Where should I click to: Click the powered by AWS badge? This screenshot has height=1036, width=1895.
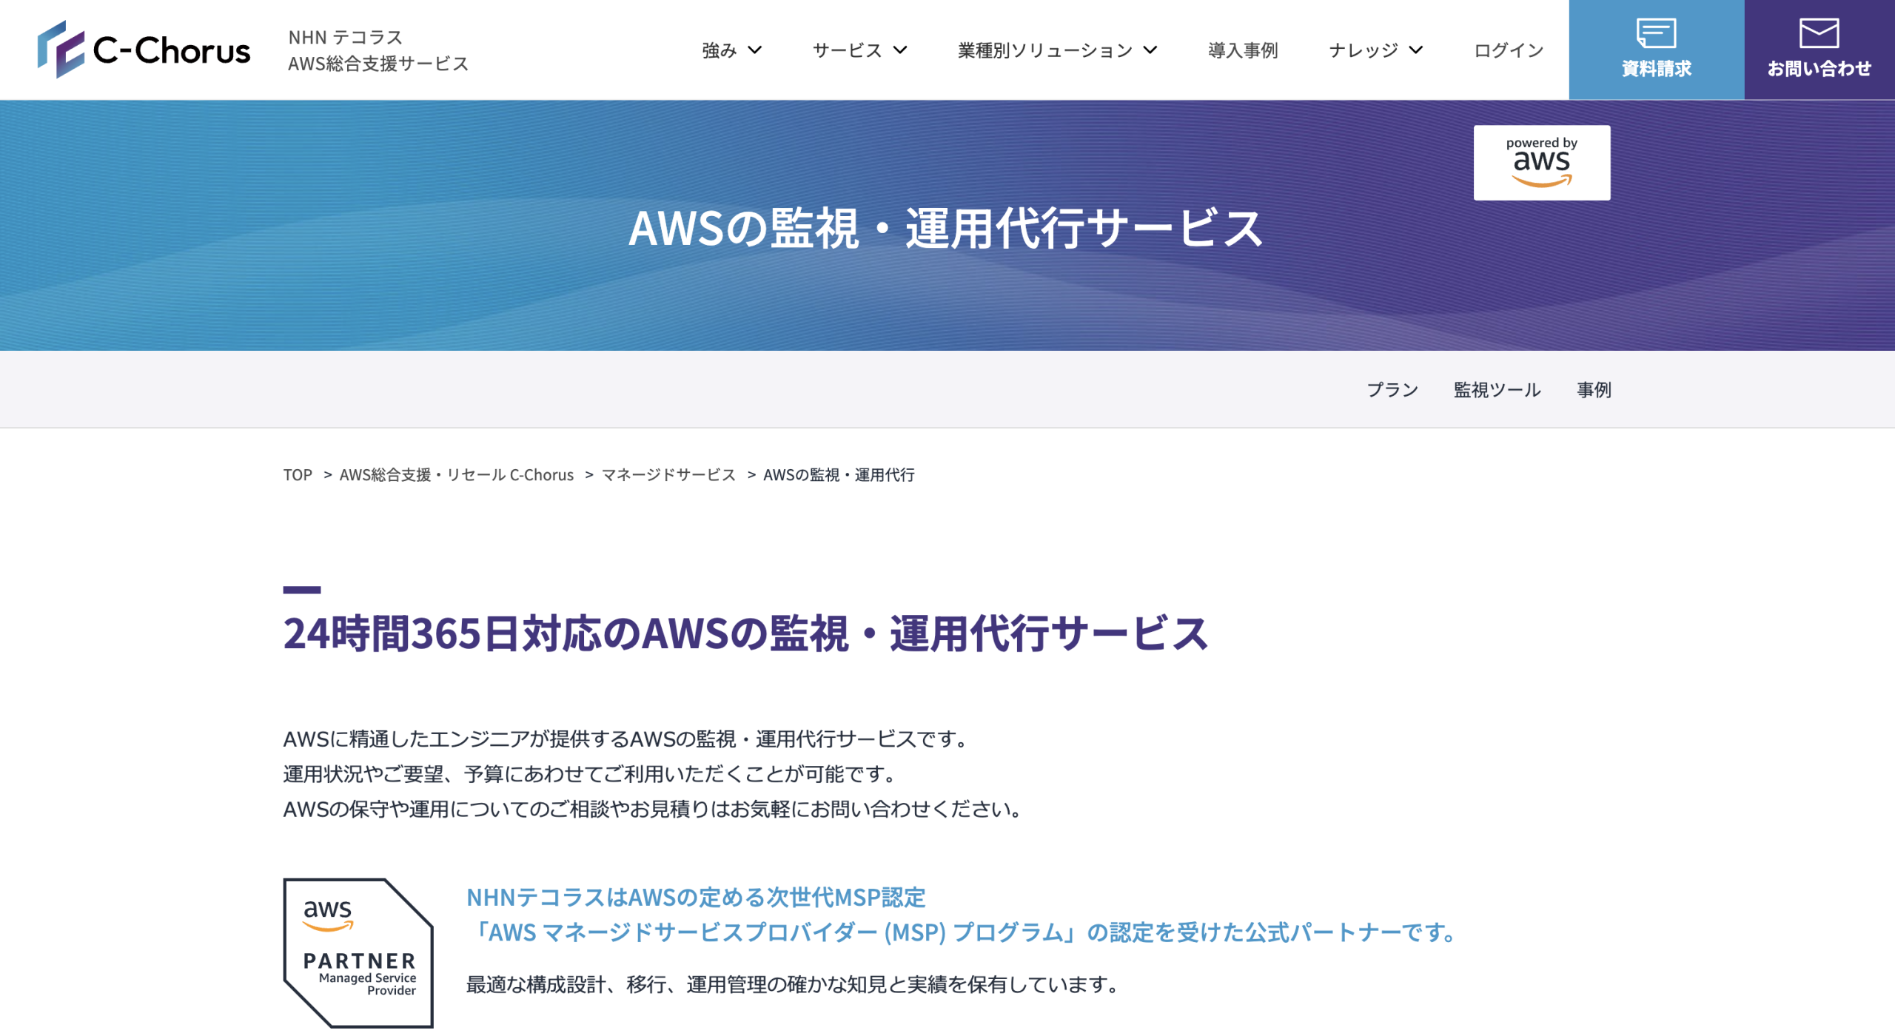(1541, 163)
